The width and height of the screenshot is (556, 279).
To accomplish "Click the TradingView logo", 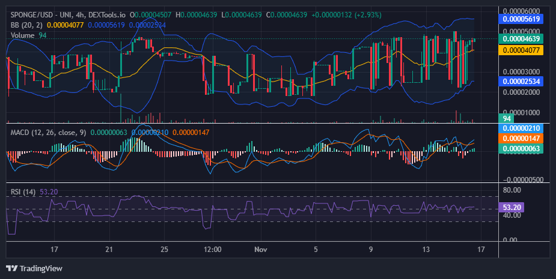I will pos(34,268).
